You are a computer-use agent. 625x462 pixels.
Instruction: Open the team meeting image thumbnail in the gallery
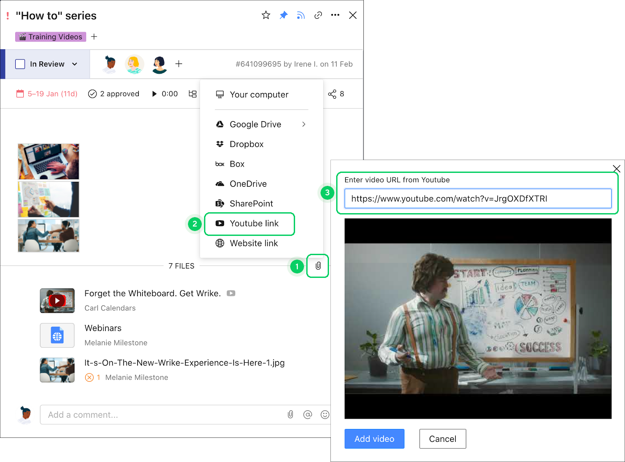tap(49, 235)
